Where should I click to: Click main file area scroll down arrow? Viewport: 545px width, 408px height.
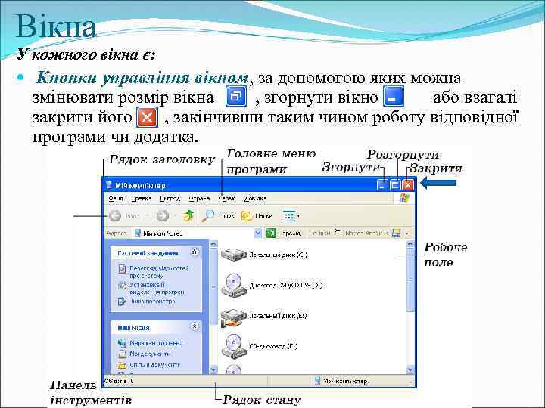tap(410, 369)
